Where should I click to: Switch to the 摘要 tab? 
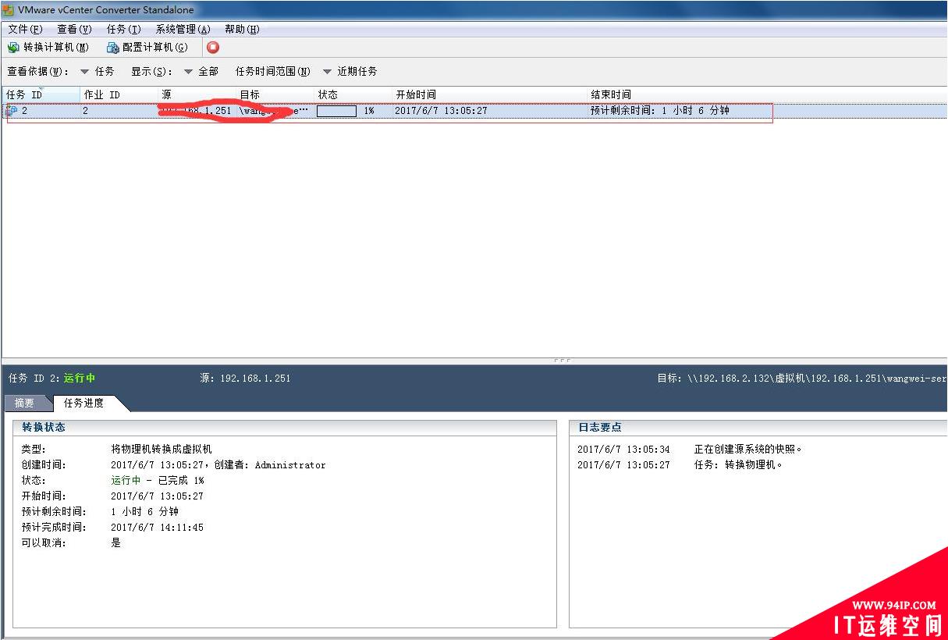coord(24,403)
